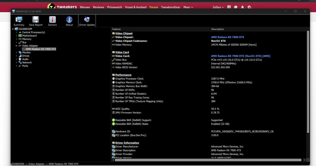This screenshot has height=166, width=316.
Task: Click folder icon beside Video Chipset heading
Action: pos(113,34)
